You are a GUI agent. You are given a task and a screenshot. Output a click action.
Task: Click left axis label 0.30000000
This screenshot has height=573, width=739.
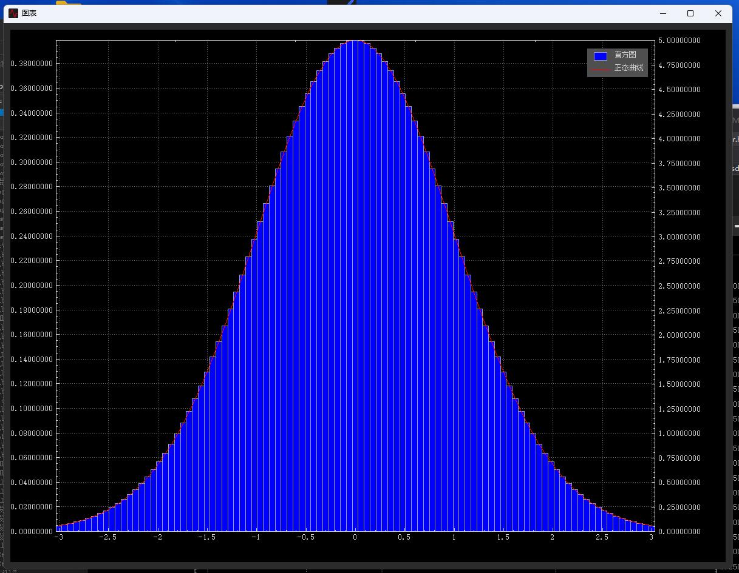32,163
